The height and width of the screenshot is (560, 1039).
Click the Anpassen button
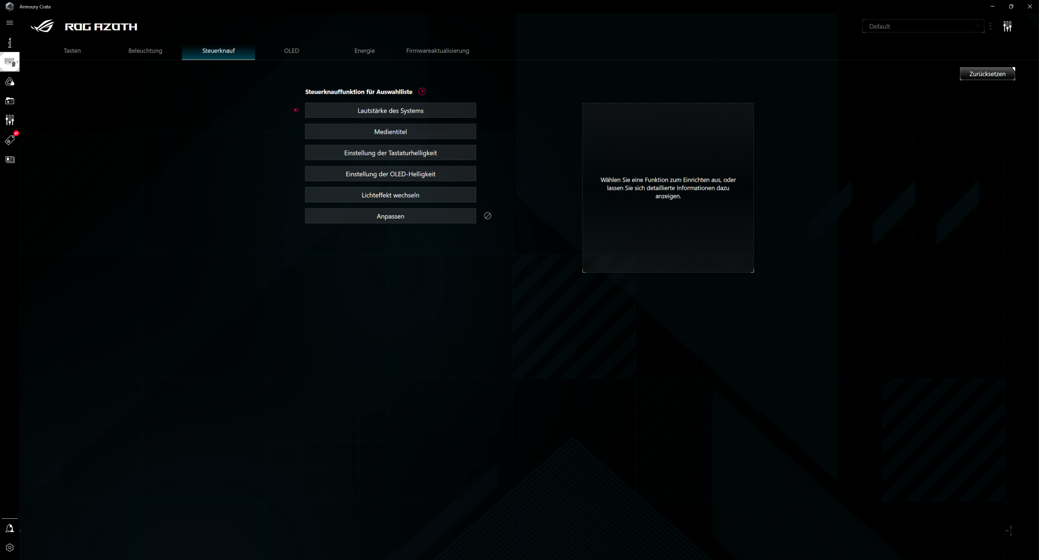[x=390, y=216]
